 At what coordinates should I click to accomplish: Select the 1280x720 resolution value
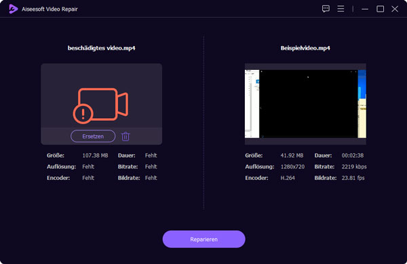click(x=292, y=167)
